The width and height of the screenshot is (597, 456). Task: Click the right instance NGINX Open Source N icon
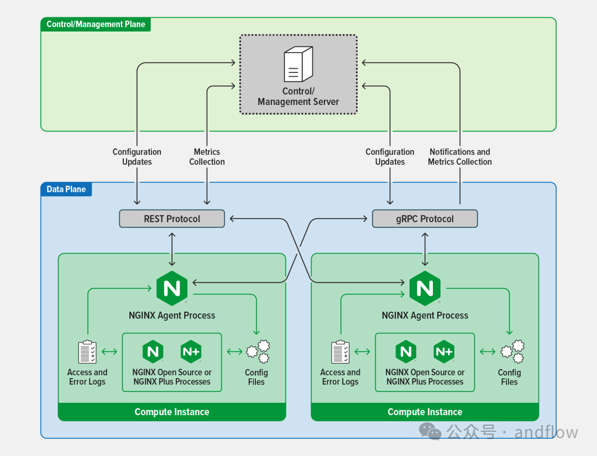pos(406,352)
